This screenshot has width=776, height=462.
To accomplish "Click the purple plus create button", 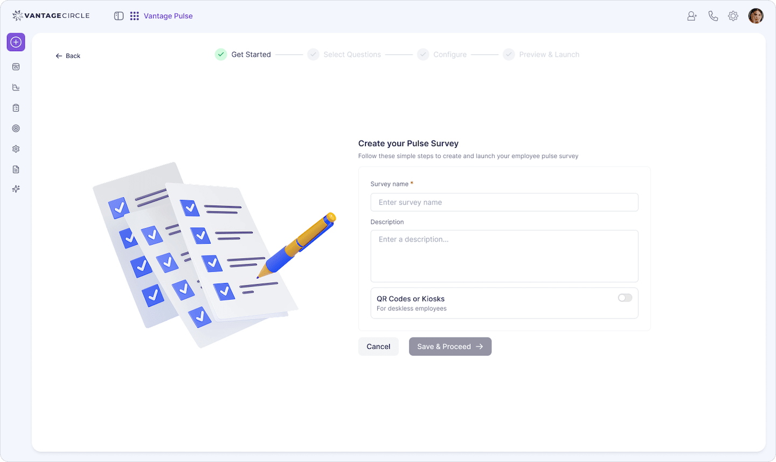I will [16, 42].
